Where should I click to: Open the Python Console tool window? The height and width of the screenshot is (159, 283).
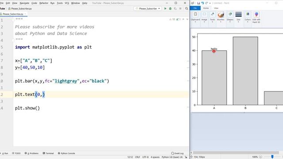pyautogui.click(x=66, y=153)
